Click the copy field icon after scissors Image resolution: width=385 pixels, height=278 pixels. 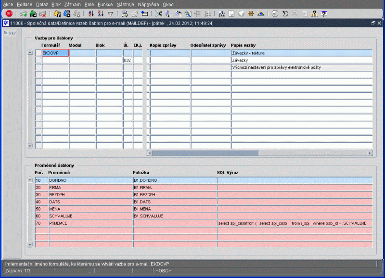coord(168,14)
